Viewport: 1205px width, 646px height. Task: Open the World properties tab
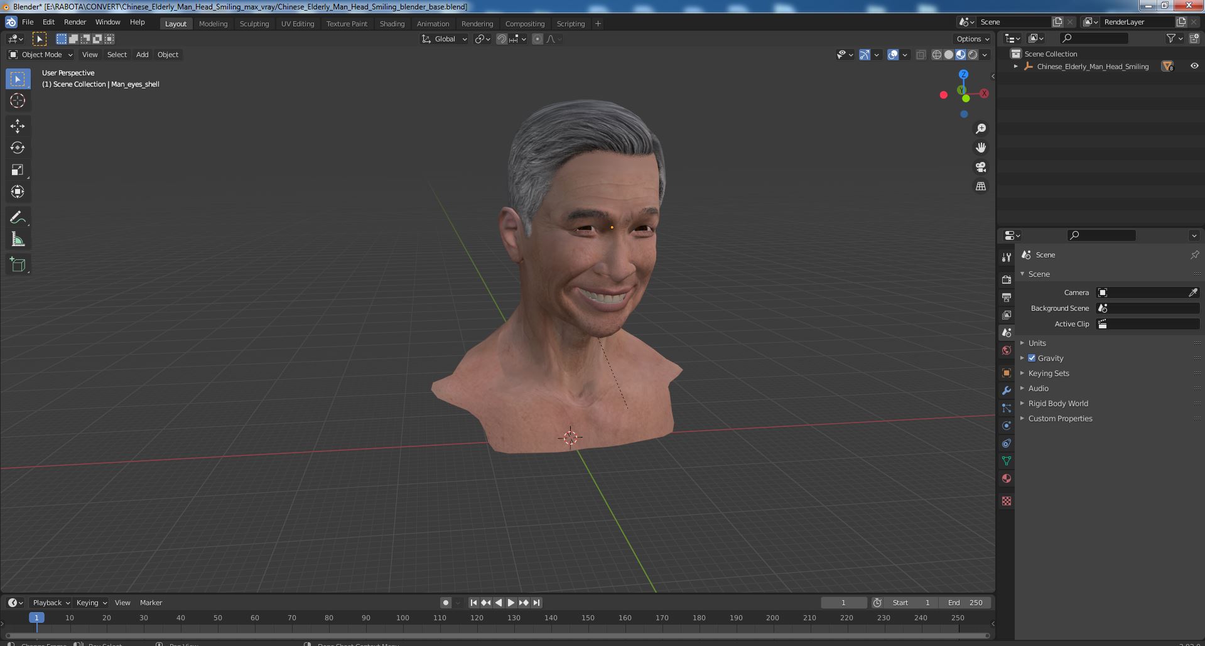[1007, 350]
